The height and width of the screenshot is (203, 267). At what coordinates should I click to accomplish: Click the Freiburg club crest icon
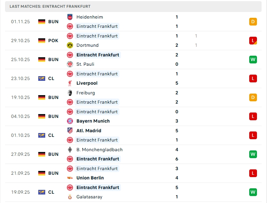click(x=70, y=93)
